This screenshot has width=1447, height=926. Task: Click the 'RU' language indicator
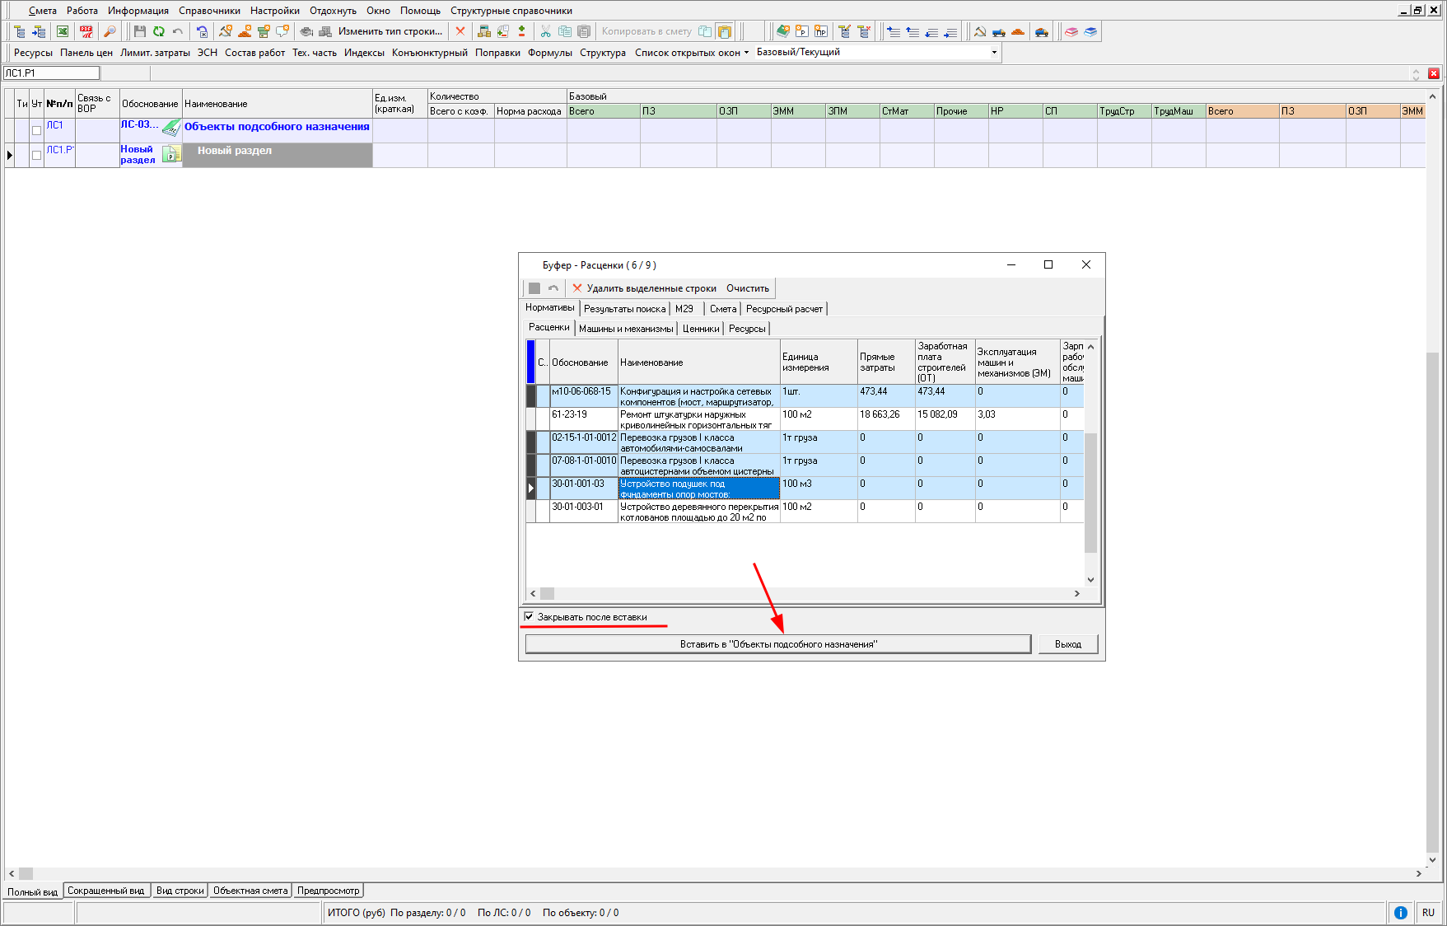(x=1428, y=912)
